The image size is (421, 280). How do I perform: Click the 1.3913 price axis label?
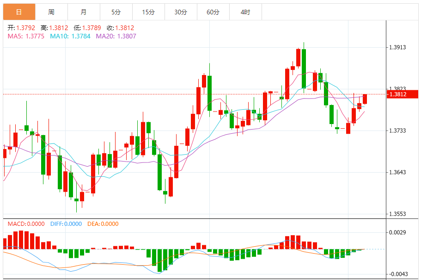(x=397, y=47)
